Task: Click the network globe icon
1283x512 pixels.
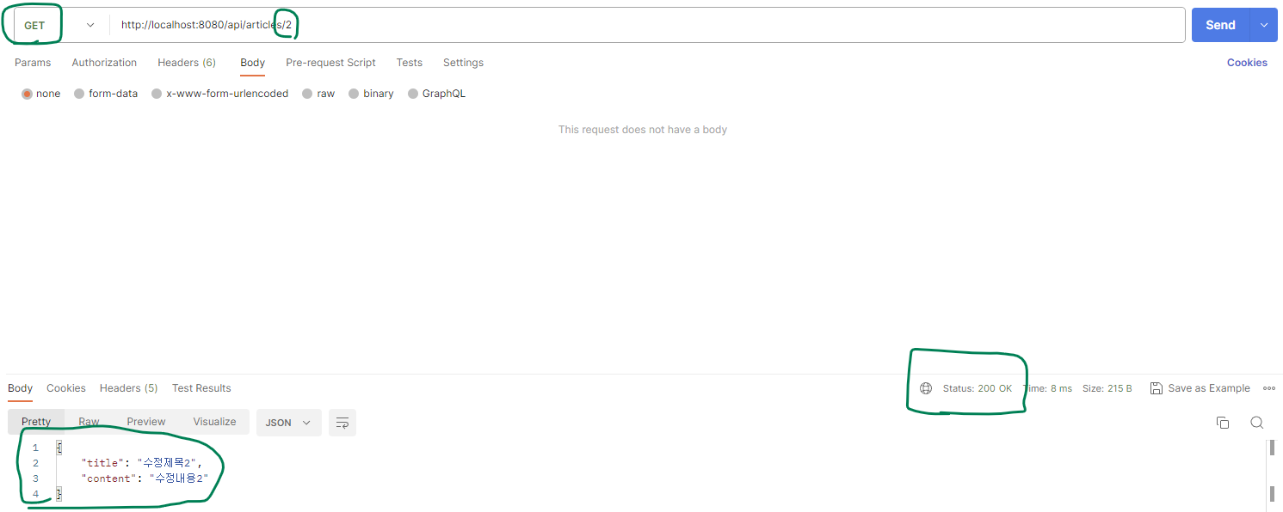Action: 926,388
